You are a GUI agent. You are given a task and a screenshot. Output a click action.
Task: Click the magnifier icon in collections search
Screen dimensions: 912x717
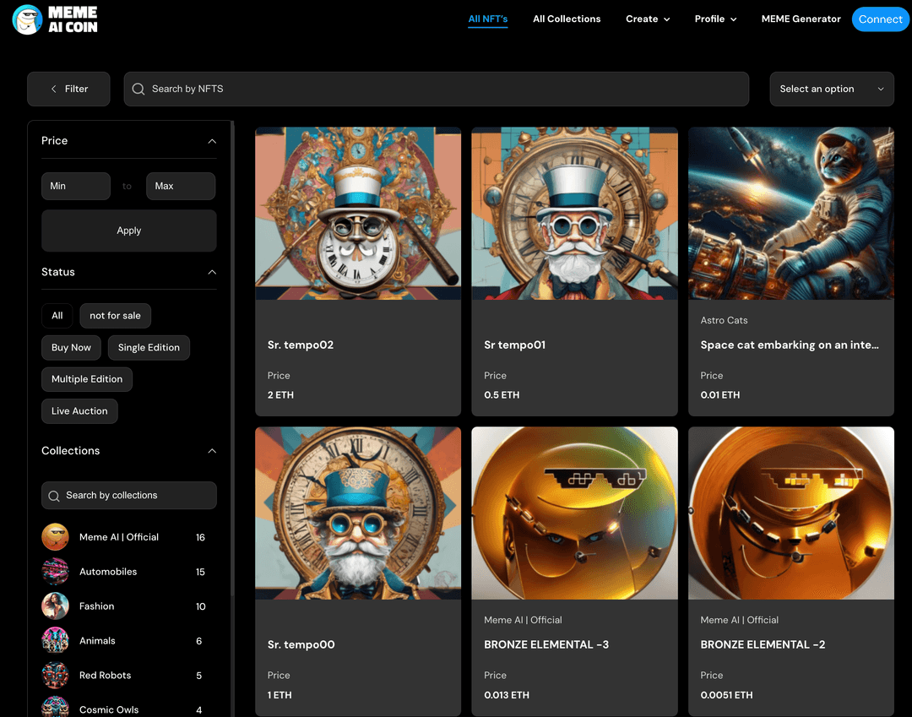click(x=54, y=496)
